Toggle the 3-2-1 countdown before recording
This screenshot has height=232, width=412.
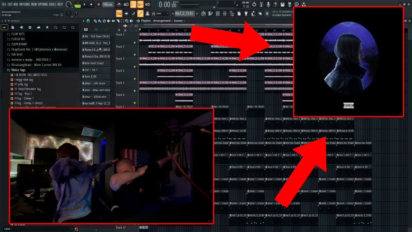(133, 5)
